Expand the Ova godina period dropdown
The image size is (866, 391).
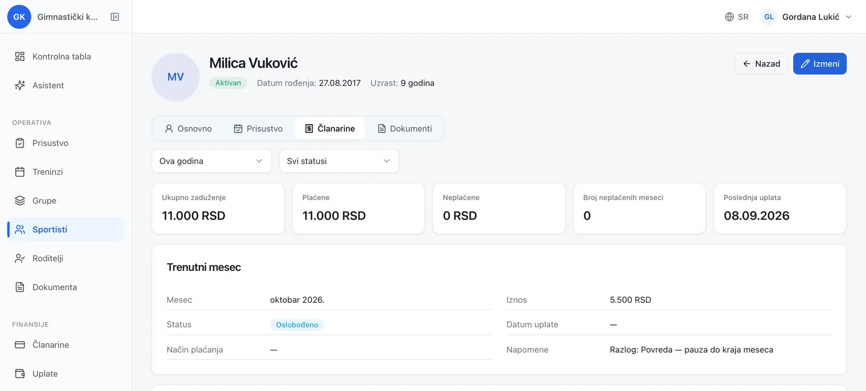click(x=212, y=161)
